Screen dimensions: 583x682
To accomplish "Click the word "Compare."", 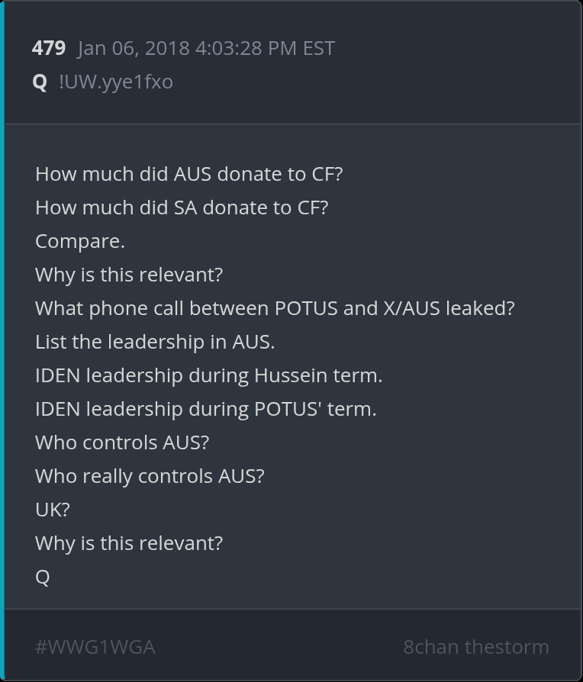I will click(x=79, y=241).
